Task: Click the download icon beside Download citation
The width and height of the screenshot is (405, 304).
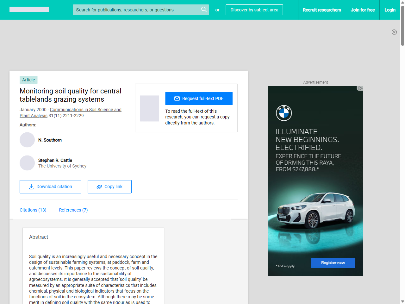Action: [31, 187]
